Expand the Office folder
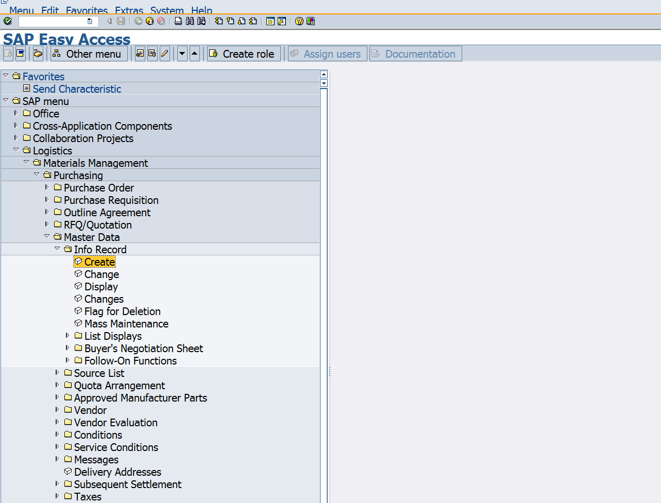The height and width of the screenshot is (503, 661). [x=16, y=113]
